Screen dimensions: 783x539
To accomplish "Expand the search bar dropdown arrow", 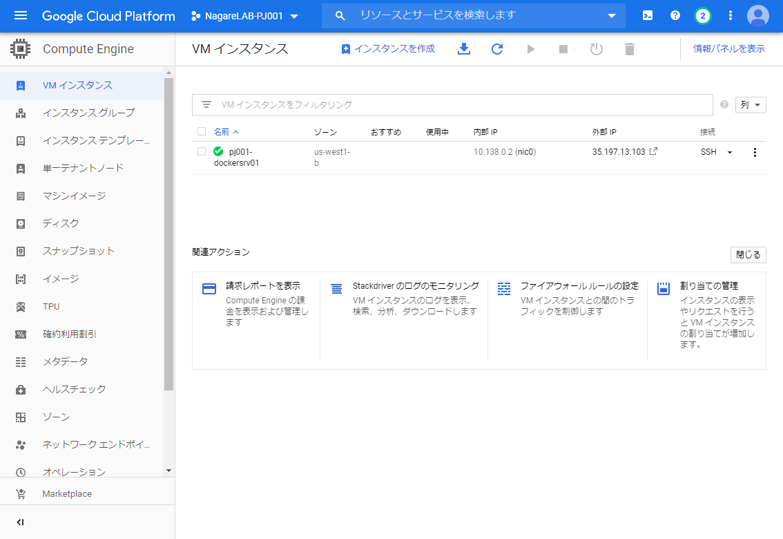I will pyautogui.click(x=612, y=15).
